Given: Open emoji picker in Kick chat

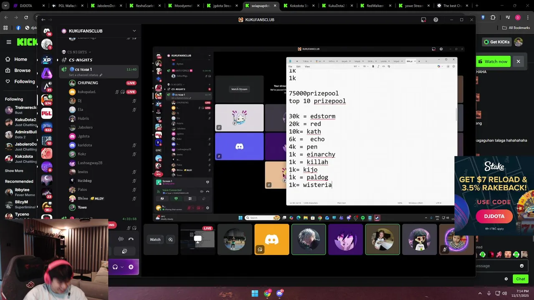Looking at the screenshot, I should 521,266.
